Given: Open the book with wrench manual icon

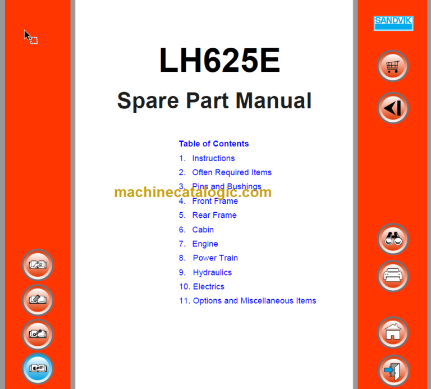Looking at the screenshot, I should click(38, 334).
